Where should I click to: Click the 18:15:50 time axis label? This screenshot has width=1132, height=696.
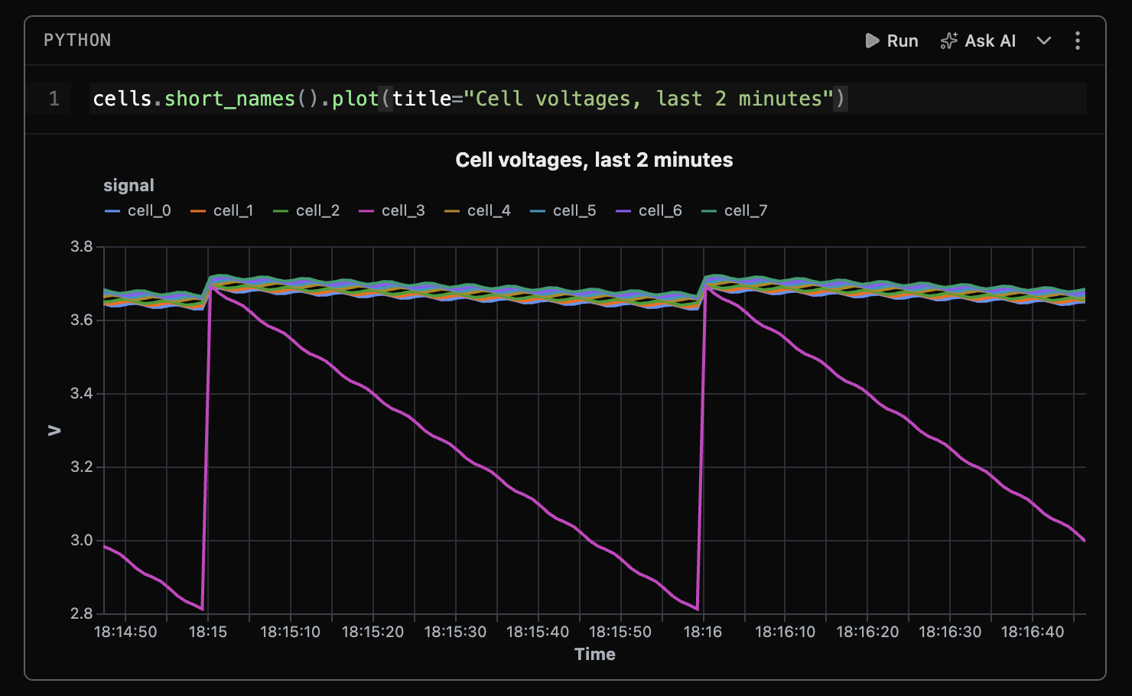[620, 632]
